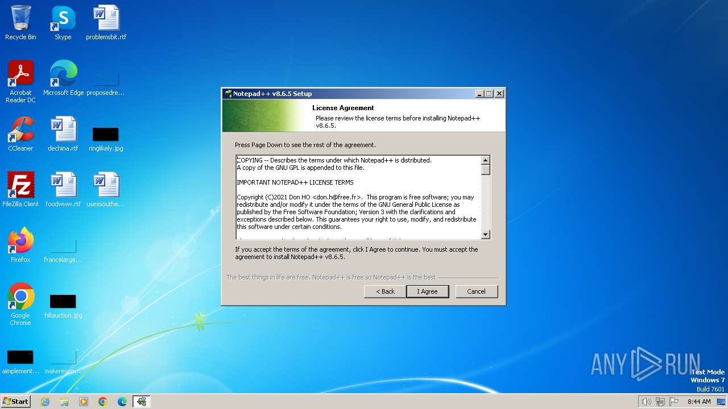This screenshot has height=409, width=728.
Task: Open the Windows Start menu
Action: coord(15,402)
